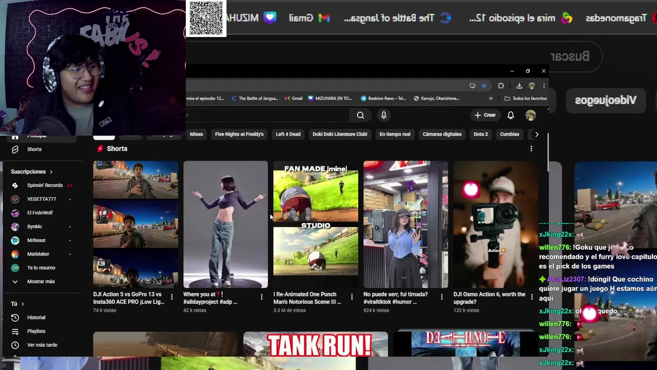Open MatMaker channel from subscriptions

pos(38,254)
